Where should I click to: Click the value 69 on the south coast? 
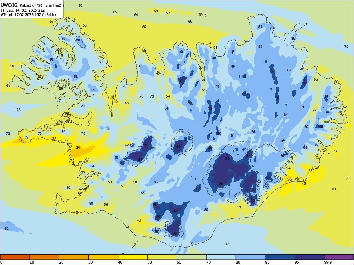click(x=127, y=227)
